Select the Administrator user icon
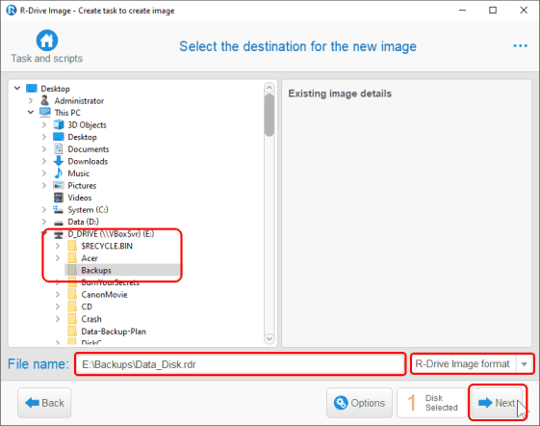540x426 pixels. click(x=44, y=100)
